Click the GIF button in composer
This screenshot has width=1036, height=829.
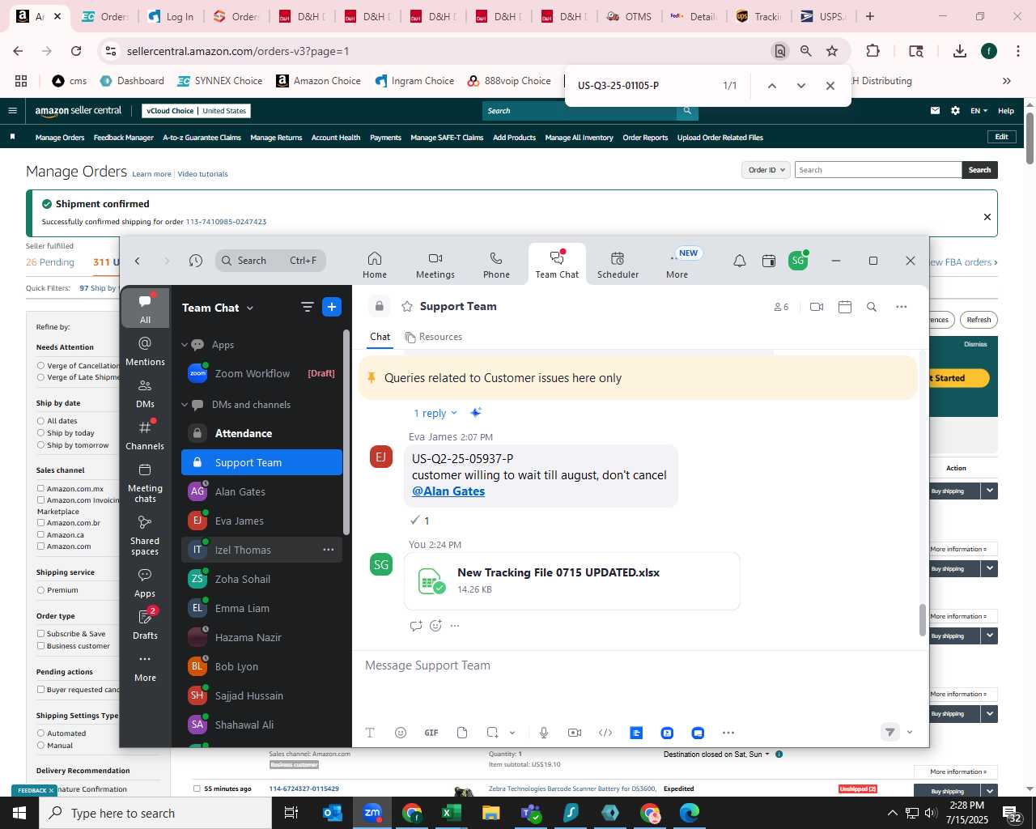pos(431,733)
